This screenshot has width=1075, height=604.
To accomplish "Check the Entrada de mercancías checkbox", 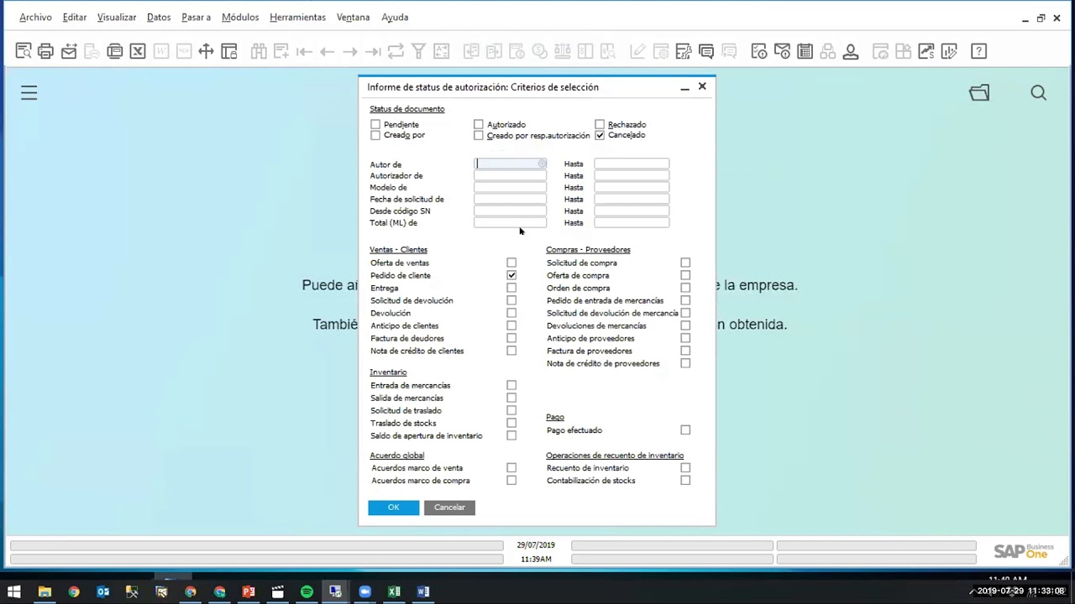I will [511, 385].
